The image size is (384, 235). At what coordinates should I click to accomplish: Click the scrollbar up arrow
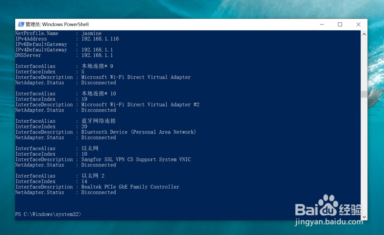(364, 34)
